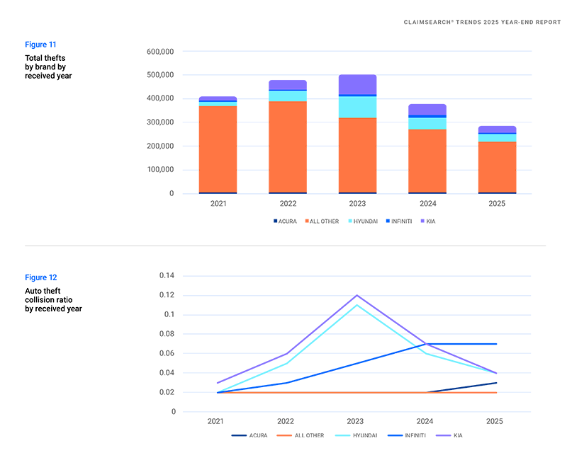Click the 2024 bar's cyan HYUNDAI segment
This screenshot has height=460, width=567.
tap(427, 123)
